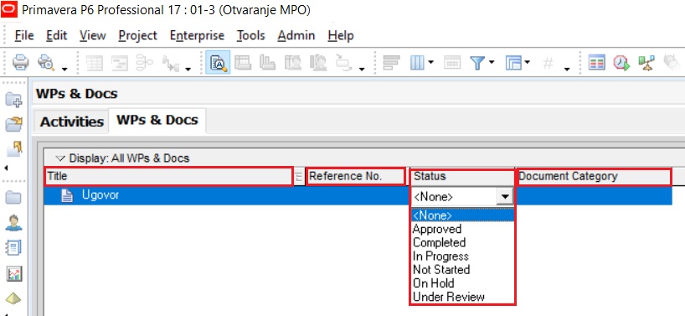Choose <None> in the Status list
This screenshot has width=685, height=316.
462,215
